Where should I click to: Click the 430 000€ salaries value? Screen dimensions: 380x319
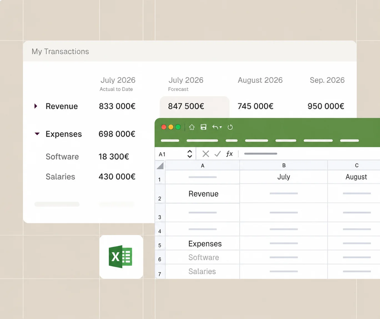[x=117, y=177]
